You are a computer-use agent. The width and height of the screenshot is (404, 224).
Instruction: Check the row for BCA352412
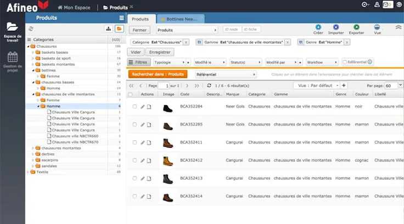(x=134, y=160)
